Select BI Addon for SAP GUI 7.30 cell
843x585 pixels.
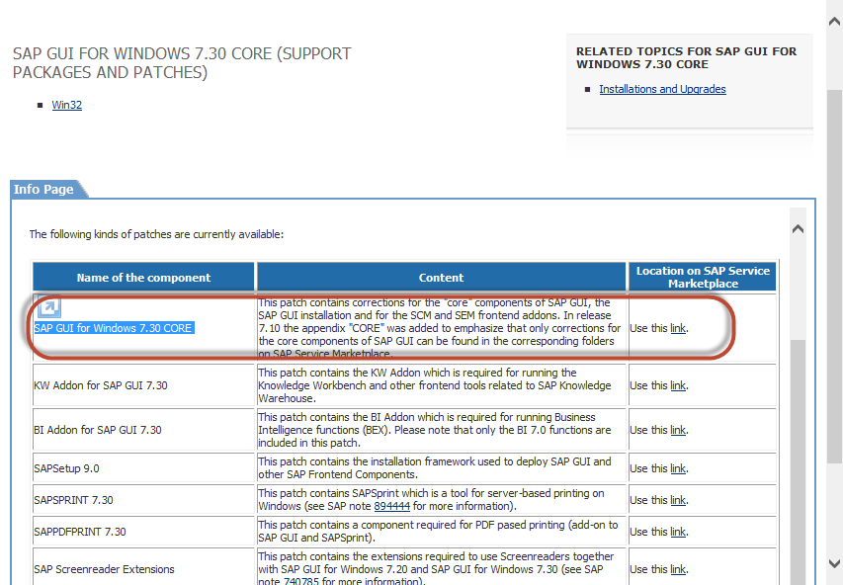143,430
